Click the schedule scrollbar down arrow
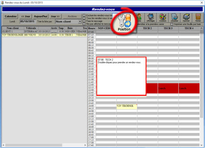The width and height of the screenshot is (205, 148). click(201, 145)
